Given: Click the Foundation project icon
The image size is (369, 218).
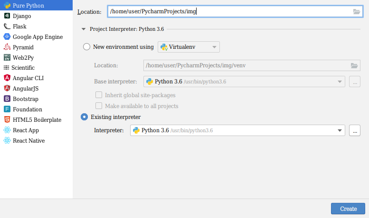Looking at the screenshot, I should point(7,109).
